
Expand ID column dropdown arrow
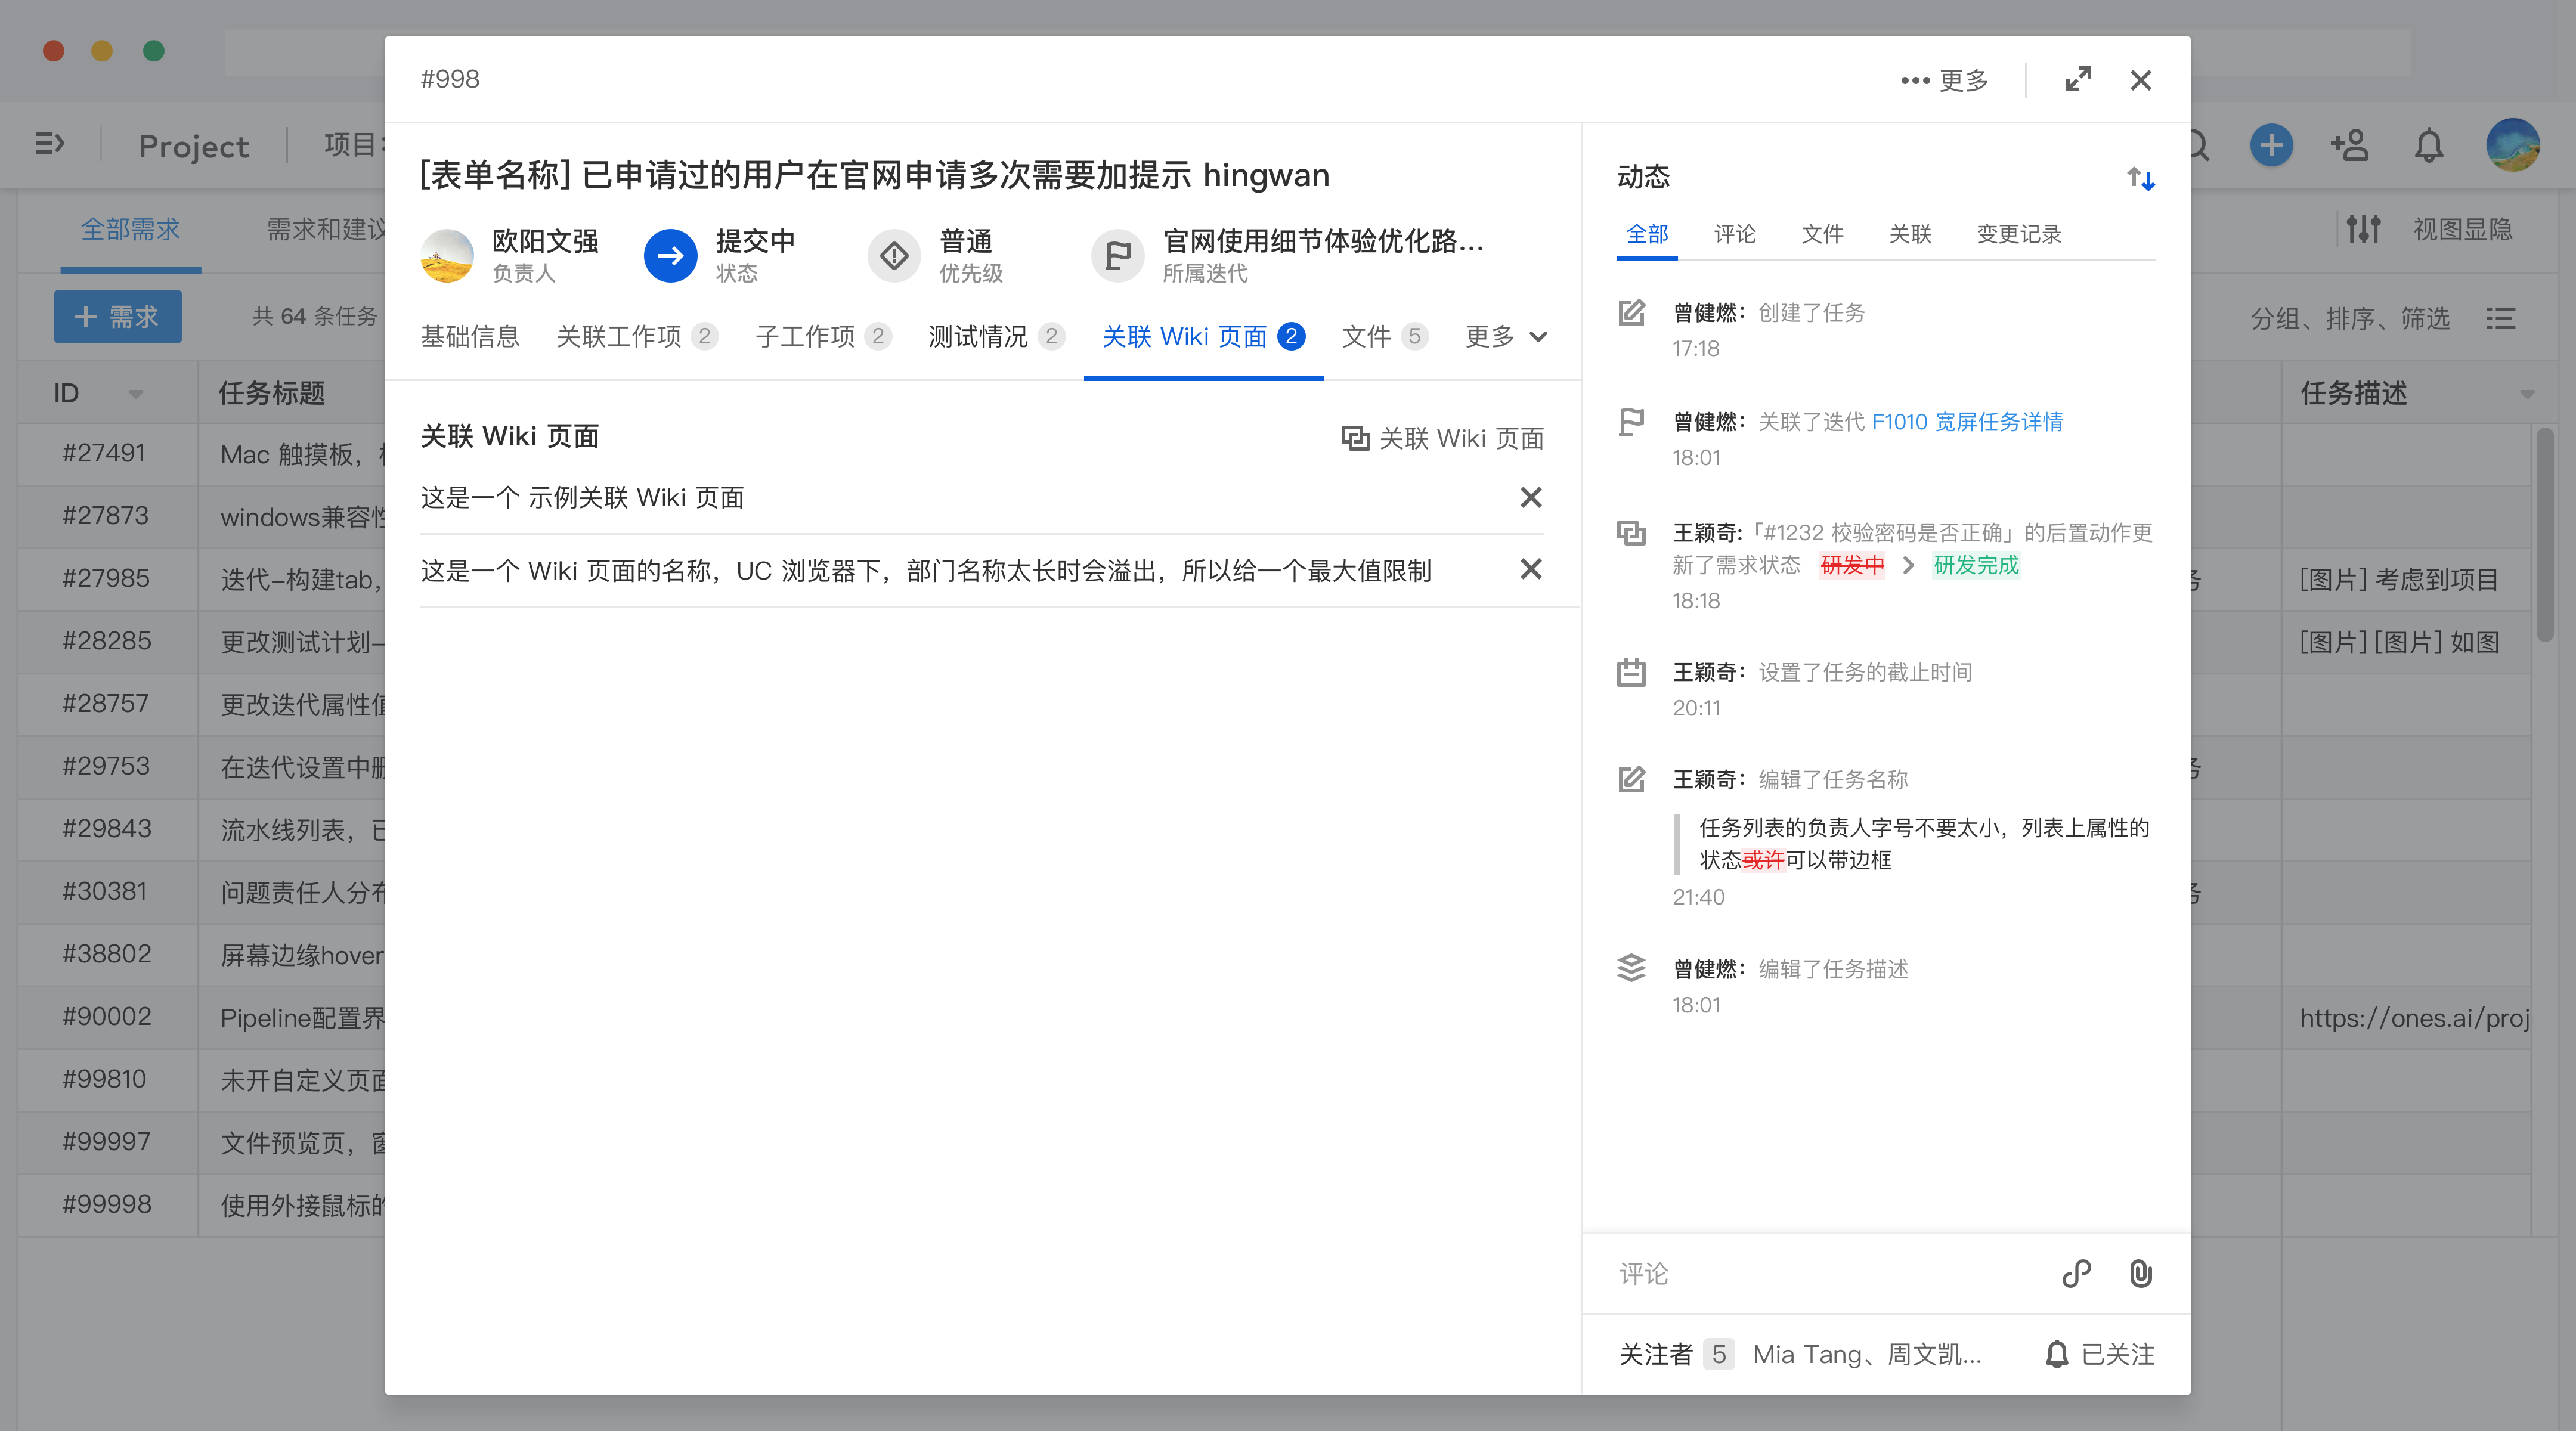point(136,394)
